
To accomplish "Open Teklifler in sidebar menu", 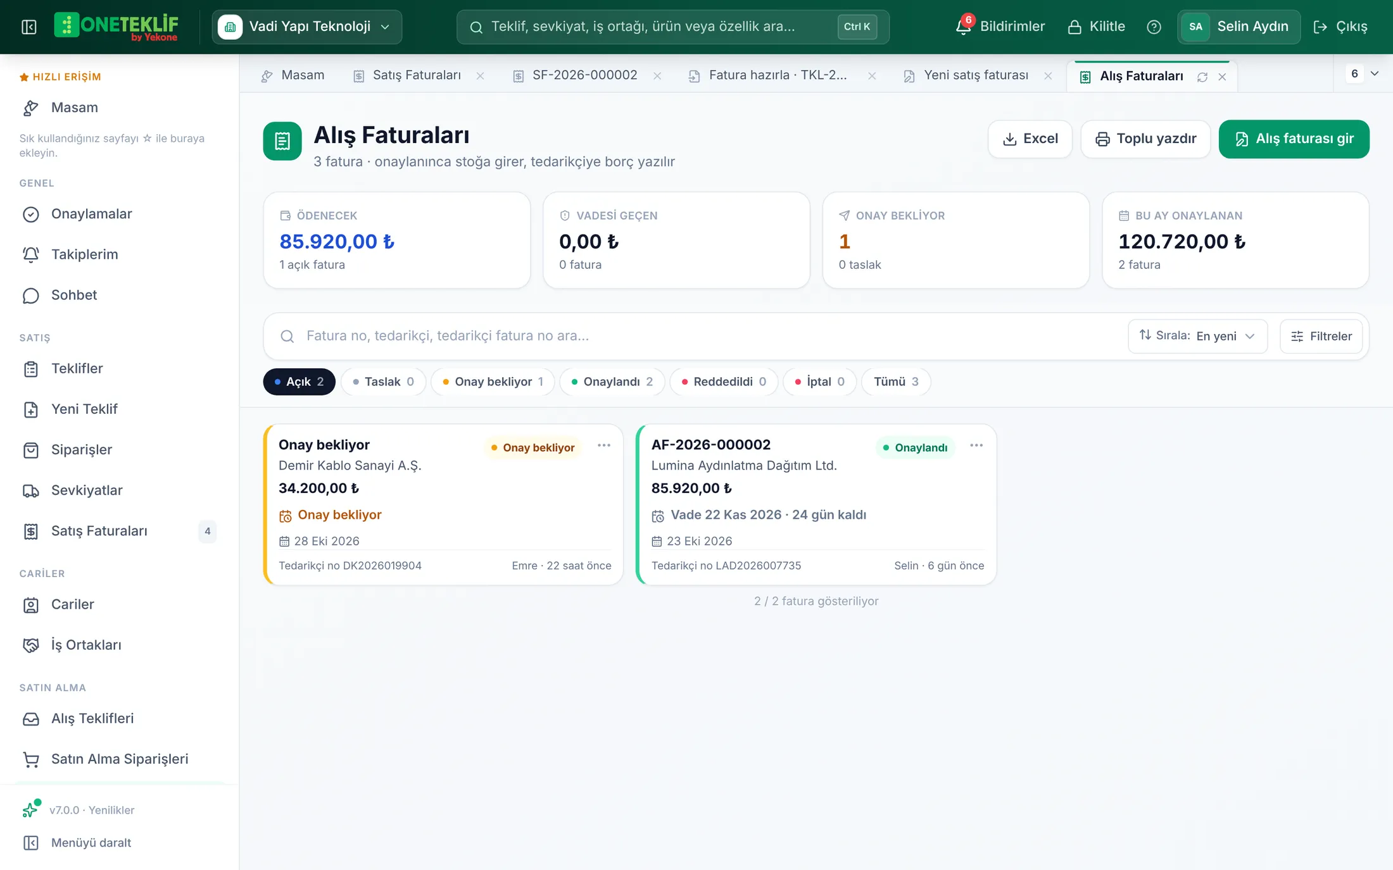I will [119, 368].
